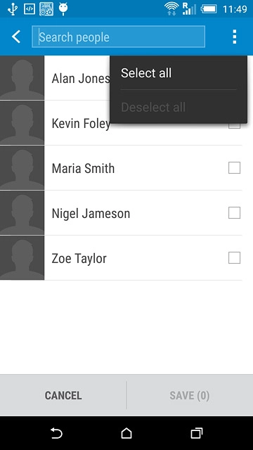
Task: Tap the Wi-Fi status icon
Action: (171, 8)
